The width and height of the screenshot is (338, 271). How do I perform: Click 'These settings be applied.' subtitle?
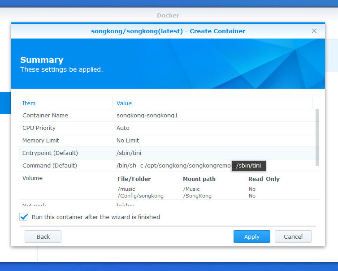coord(62,69)
